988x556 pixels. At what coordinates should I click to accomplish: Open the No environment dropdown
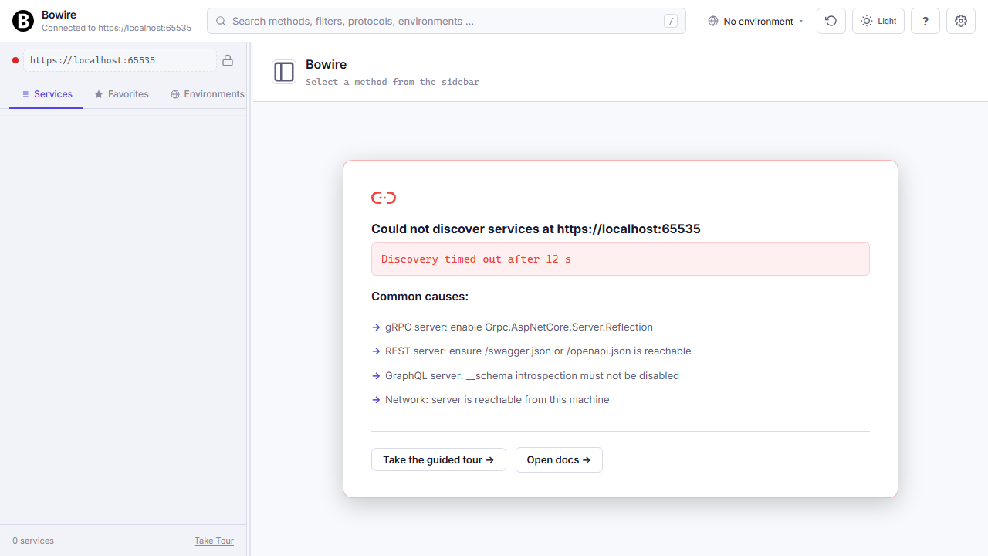click(x=756, y=21)
